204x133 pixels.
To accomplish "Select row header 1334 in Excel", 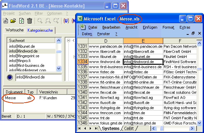I will (83, 62).
